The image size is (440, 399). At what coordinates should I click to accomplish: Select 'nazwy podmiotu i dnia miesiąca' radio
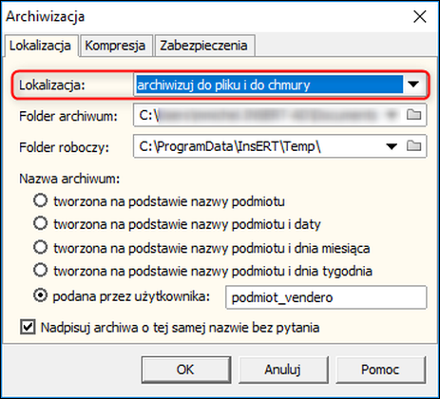[x=41, y=247]
